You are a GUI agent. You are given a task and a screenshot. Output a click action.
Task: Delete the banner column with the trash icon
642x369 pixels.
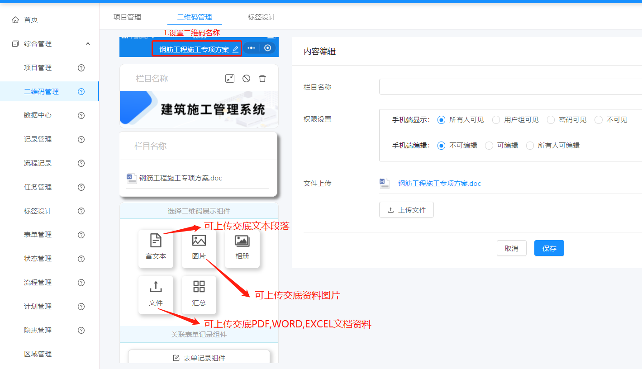pos(262,79)
